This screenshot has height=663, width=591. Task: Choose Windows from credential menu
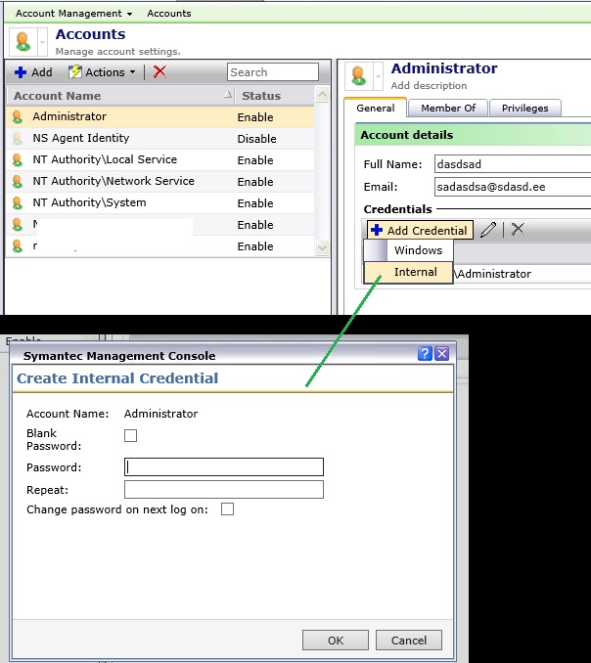tap(408, 250)
